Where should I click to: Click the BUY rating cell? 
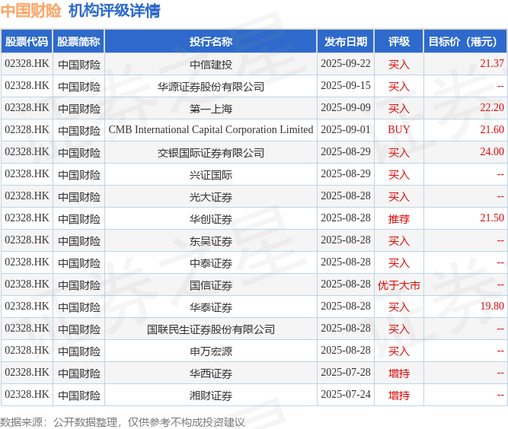coord(399,130)
